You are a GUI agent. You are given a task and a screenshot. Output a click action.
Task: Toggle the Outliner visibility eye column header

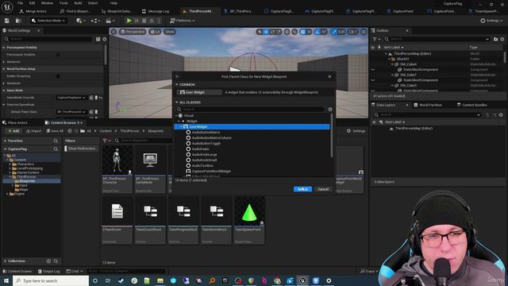point(373,48)
